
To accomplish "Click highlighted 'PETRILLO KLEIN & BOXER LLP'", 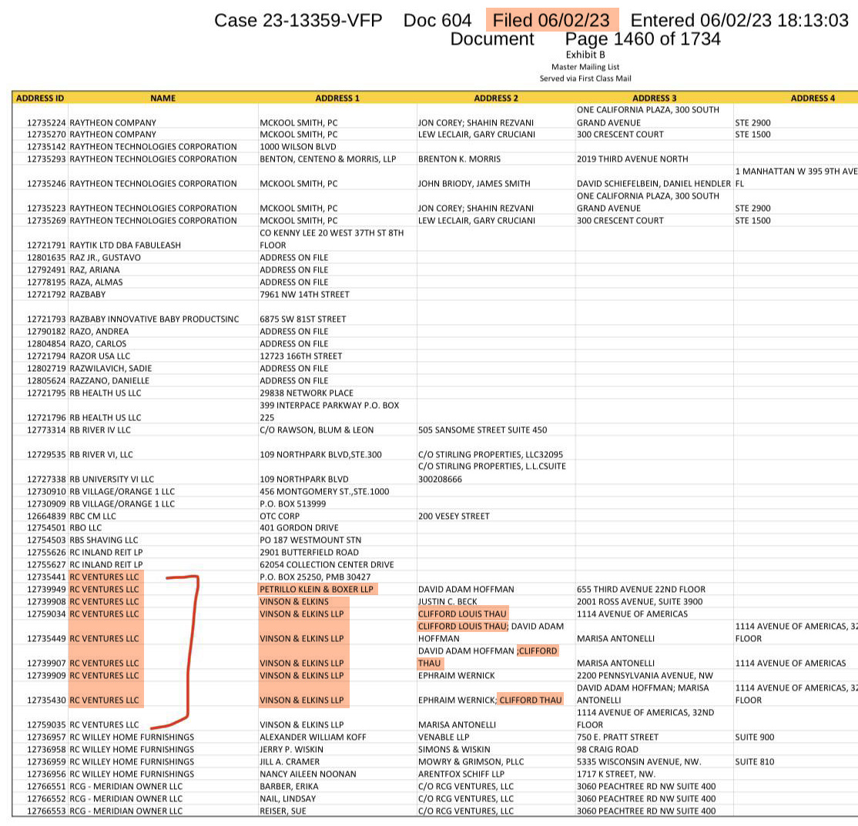I will click(x=317, y=589).
